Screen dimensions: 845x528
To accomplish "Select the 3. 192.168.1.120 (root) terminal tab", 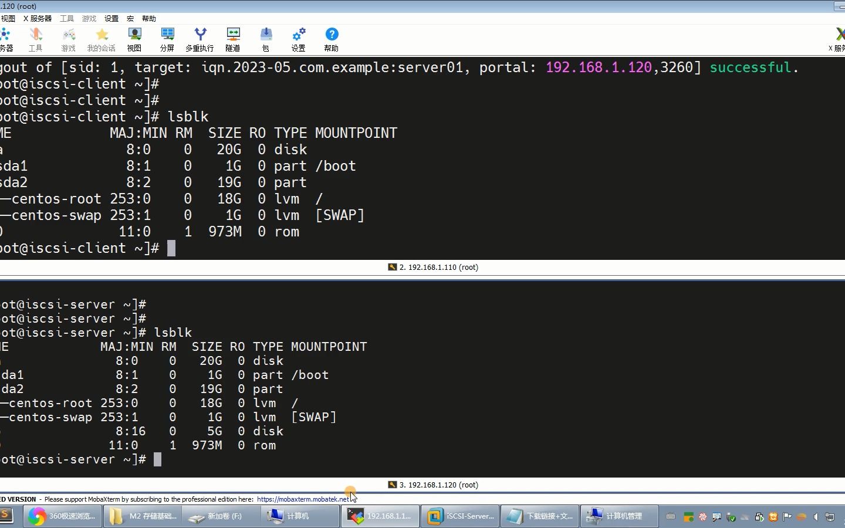I will (433, 485).
